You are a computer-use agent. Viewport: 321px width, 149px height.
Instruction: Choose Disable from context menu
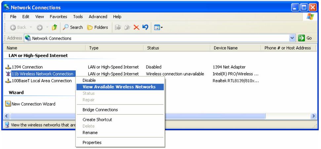click(120, 80)
